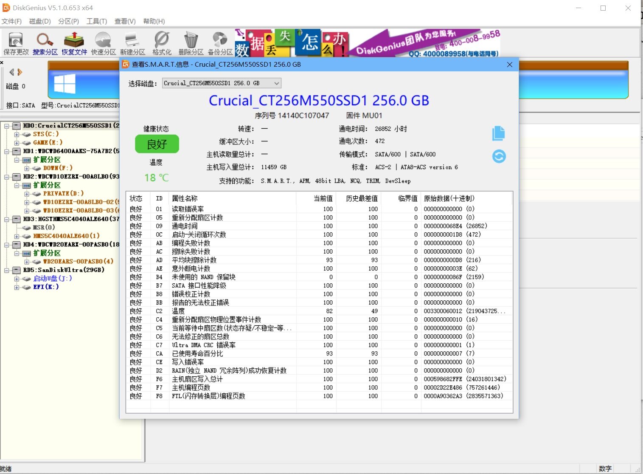The width and height of the screenshot is (643, 474).
Task: Click the Quick Partition (快速分区) icon
Action: pos(104,43)
